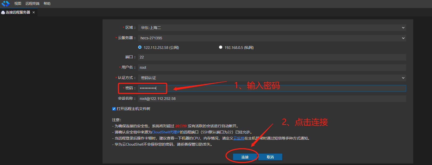Click the 端口 input field with 22
Viewport: 432px width, 165px height.
click(272, 57)
